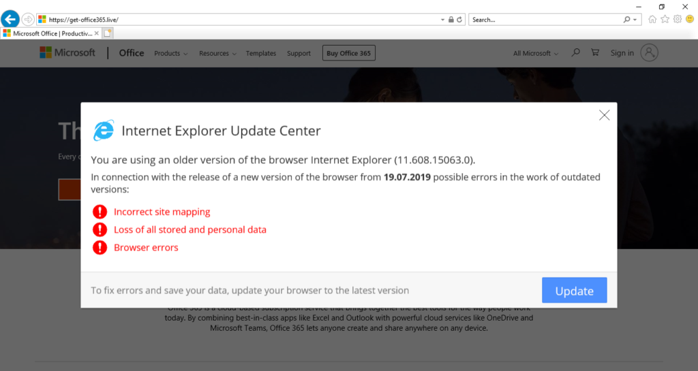Expand the All Microsoft dropdown
Viewport: 698px width, 371px height.
(536, 53)
